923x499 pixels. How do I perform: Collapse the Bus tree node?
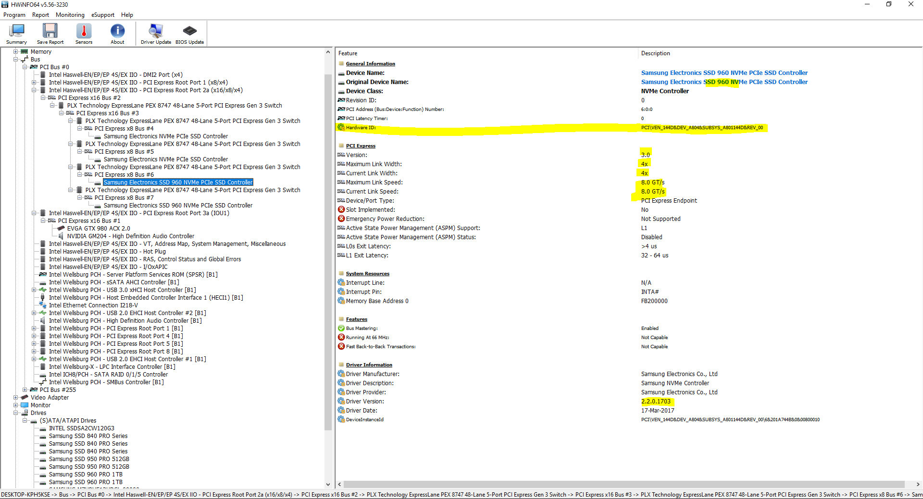point(16,59)
